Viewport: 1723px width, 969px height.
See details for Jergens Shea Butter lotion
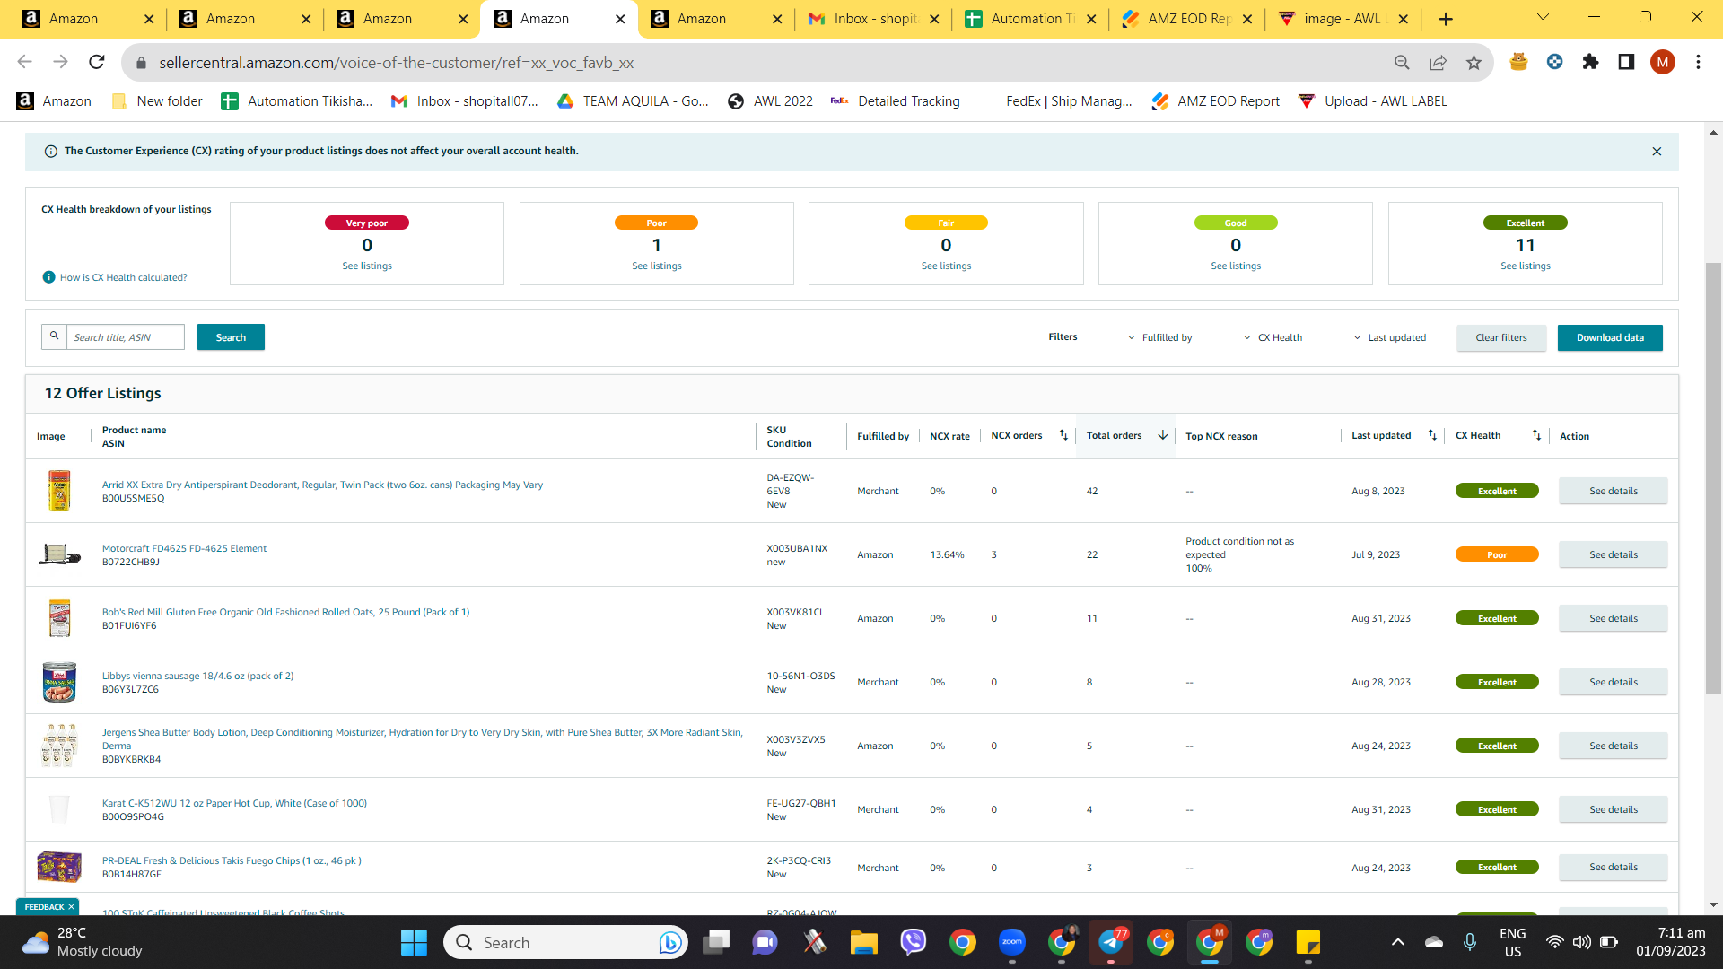(1614, 746)
